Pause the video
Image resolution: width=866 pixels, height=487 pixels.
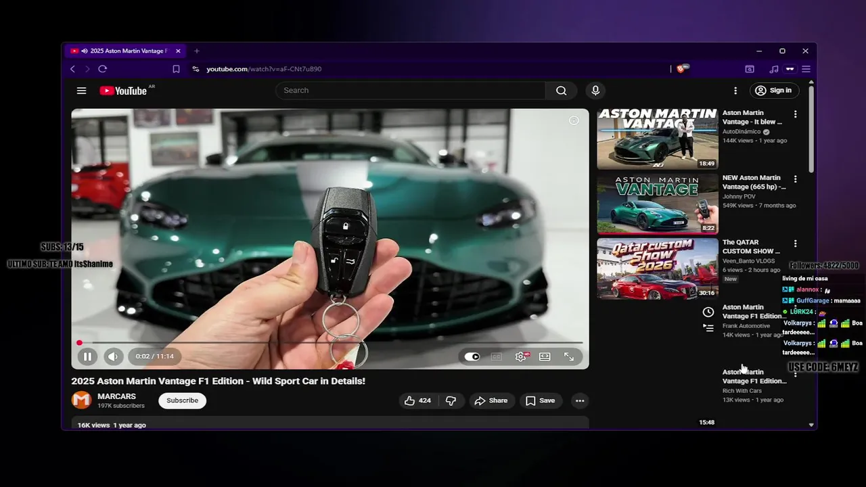(x=87, y=356)
